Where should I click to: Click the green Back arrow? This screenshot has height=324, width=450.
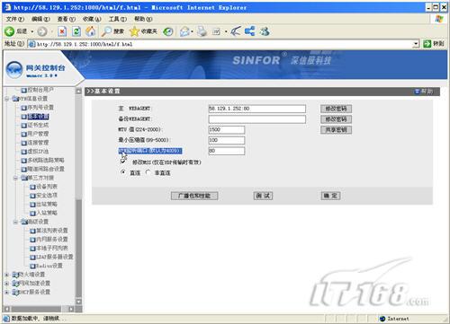point(9,31)
